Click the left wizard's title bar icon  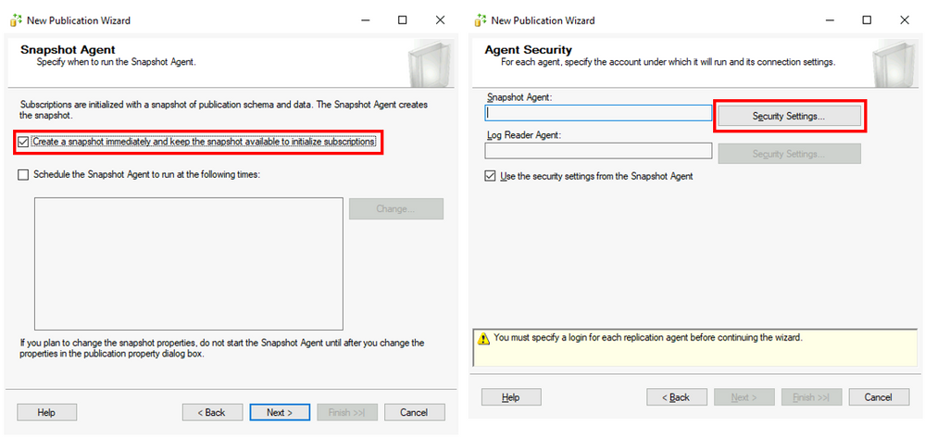[x=16, y=19]
